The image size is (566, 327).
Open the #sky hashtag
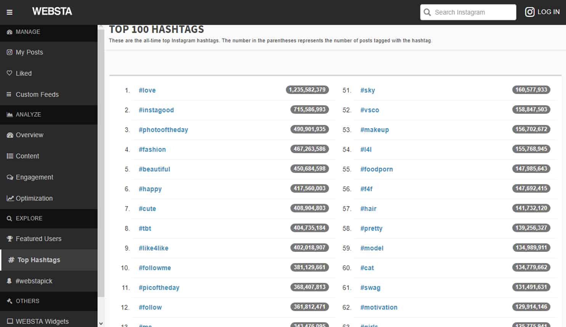point(368,90)
